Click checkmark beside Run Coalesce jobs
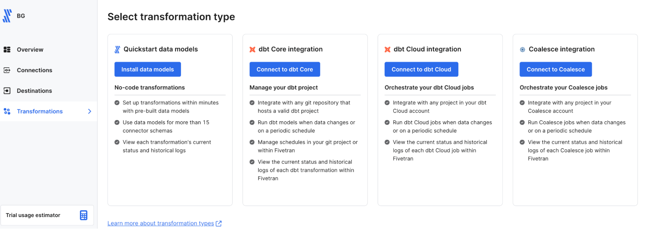The height and width of the screenshot is (229, 663). 522,122
